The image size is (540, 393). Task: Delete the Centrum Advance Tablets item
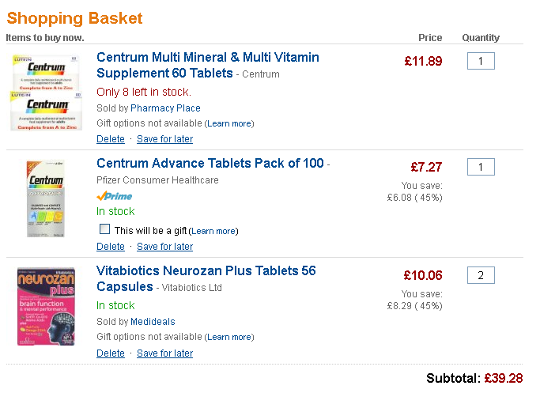click(111, 247)
